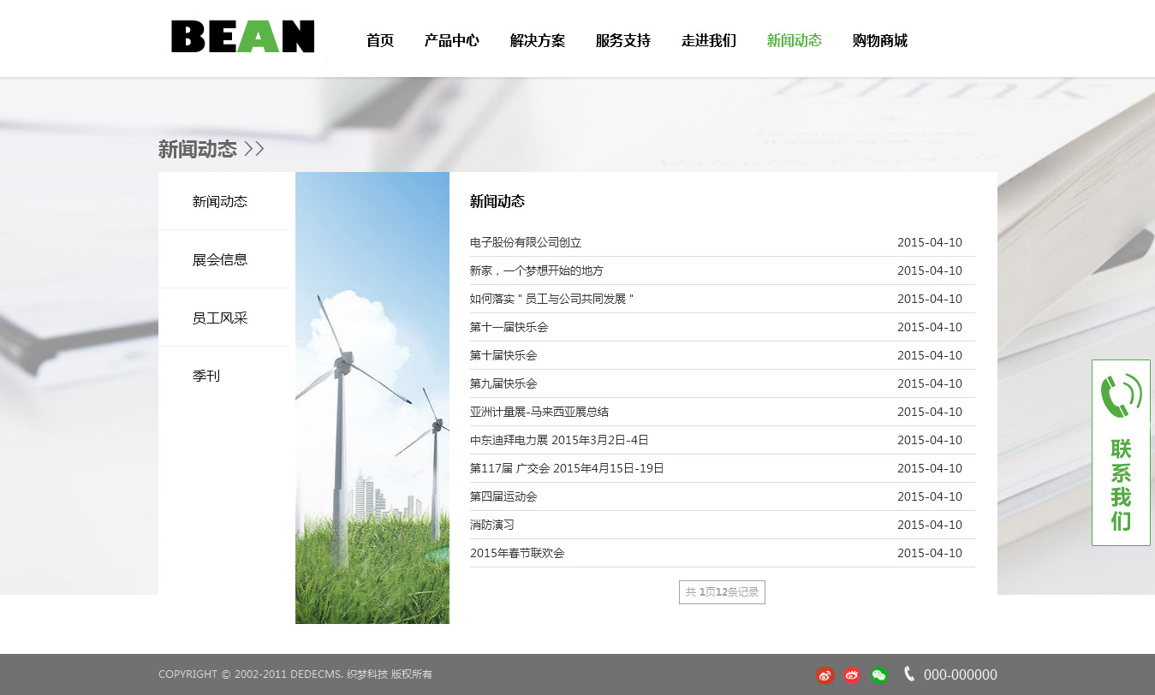1155x695 pixels.
Task: Click the double chevron beside 新闻动态 heading
Action: (x=254, y=149)
